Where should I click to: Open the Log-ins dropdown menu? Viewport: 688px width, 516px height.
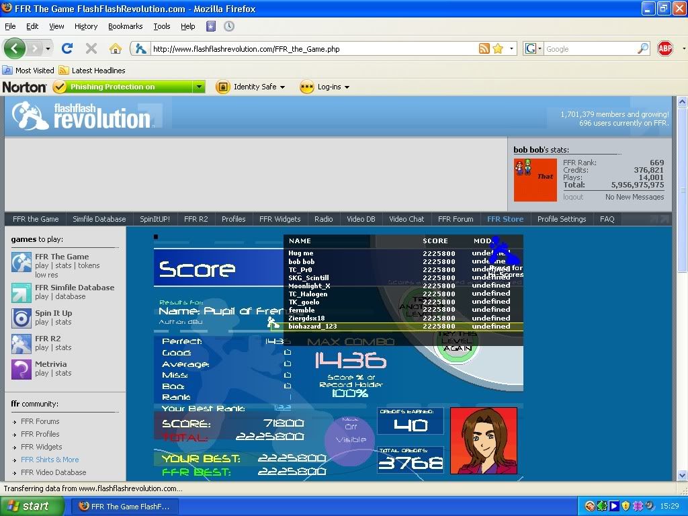click(327, 87)
